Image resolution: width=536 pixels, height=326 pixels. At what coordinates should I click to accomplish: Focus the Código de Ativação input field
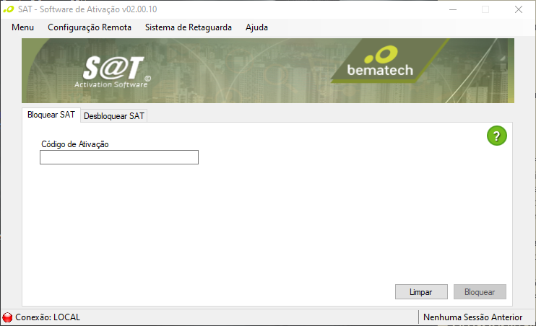coord(119,157)
